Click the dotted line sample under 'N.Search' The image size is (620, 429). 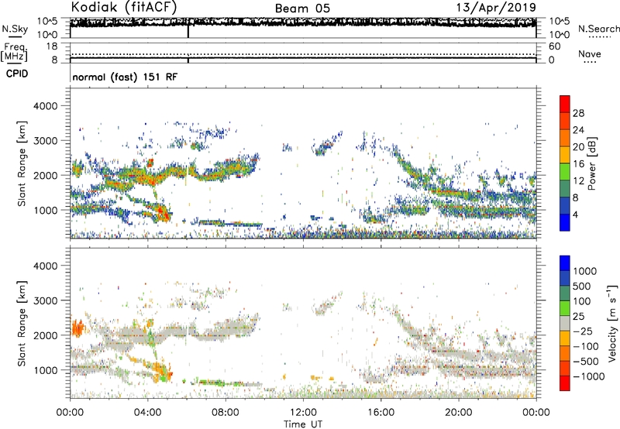599,37
